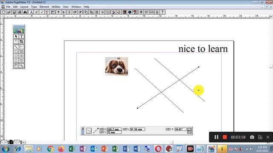
Task: Select the Constrained Line tool
Action: pyautogui.click(x=21, y=47)
